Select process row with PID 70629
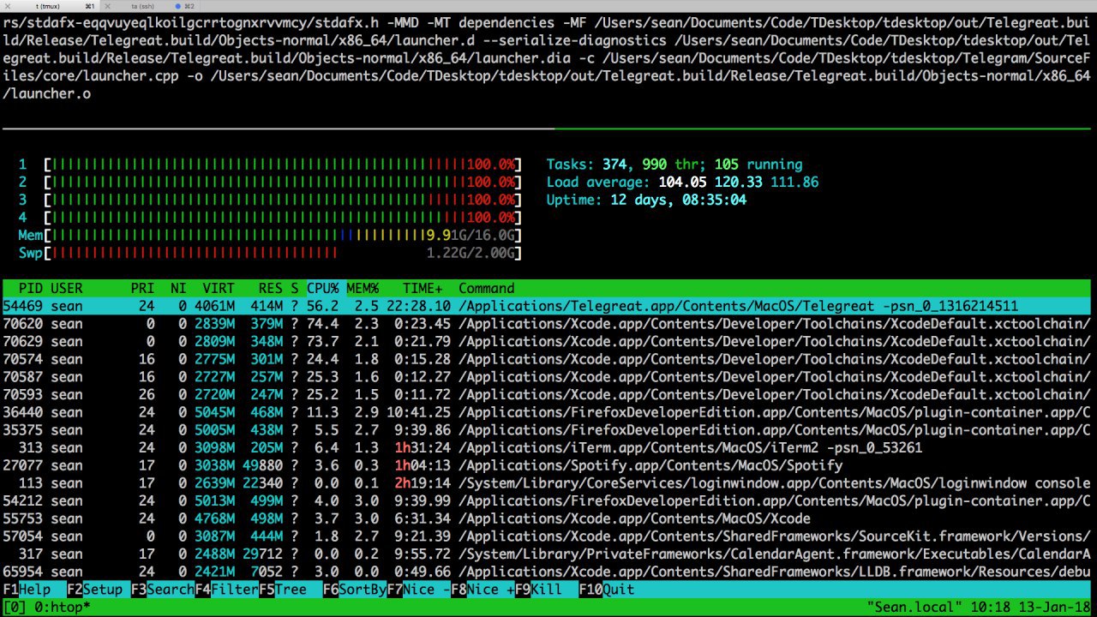The image size is (1097, 617). click(547, 341)
